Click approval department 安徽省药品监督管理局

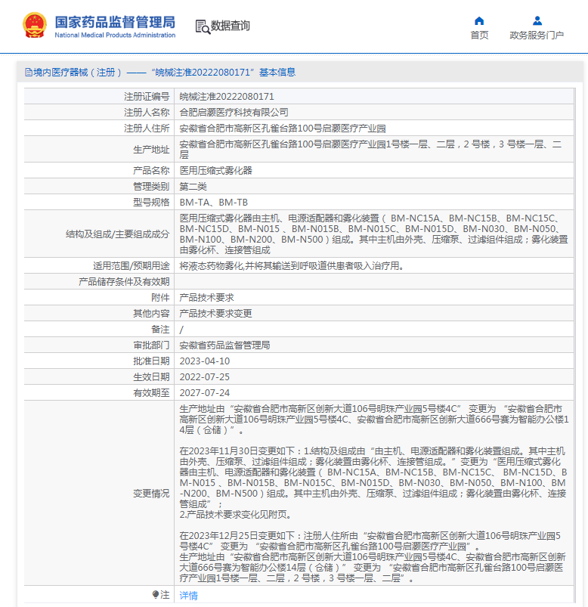click(x=225, y=345)
